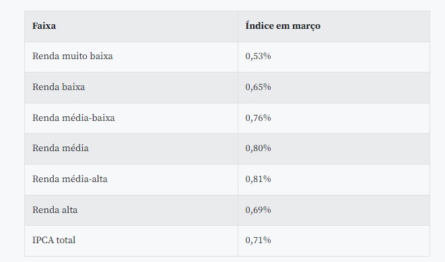Click the word total in IPCA total

[x=66, y=241]
